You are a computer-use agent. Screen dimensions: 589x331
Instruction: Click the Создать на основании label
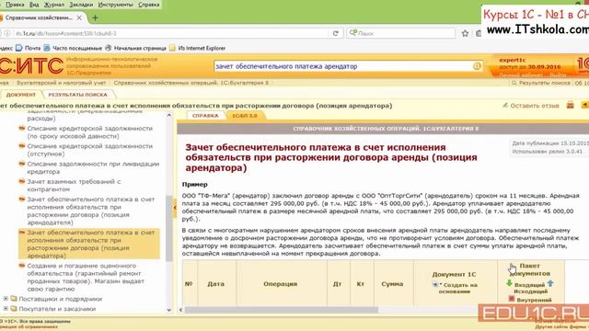coord(458,288)
